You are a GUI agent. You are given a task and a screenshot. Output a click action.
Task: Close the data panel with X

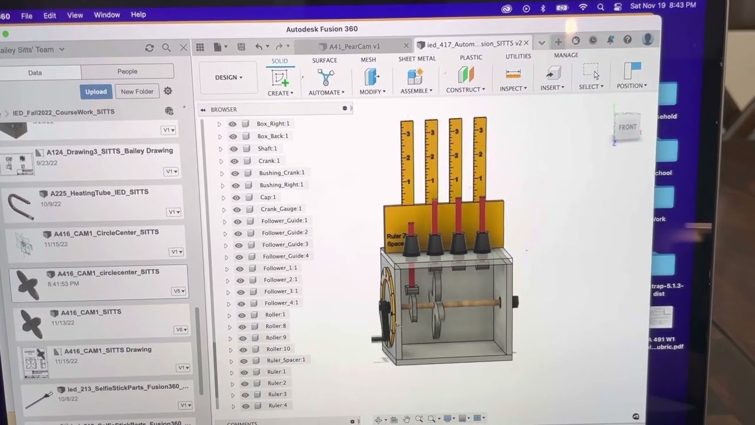tap(183, 48)
